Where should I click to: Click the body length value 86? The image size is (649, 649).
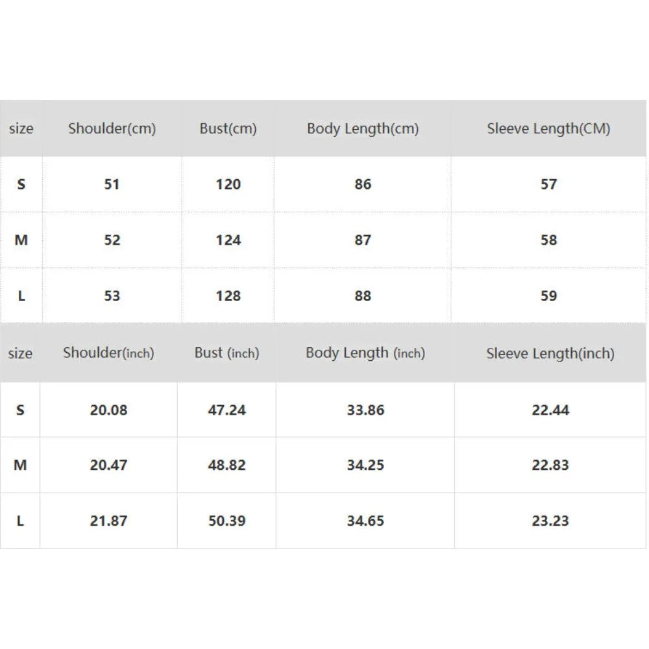(363, 184)
